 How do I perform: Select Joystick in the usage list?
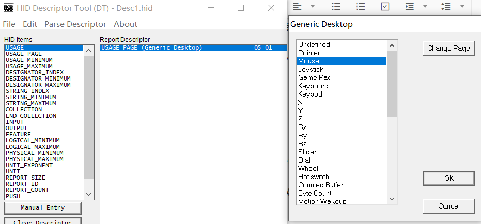[311, 69]
